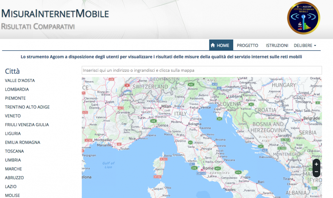Click Rome on the map
This screenshot has height=198, width=333.
(208, 168)
